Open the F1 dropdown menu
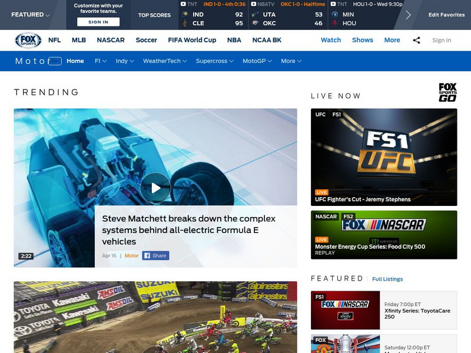The image size is (471, 353). pyautogui.click(x=99, y=60)
